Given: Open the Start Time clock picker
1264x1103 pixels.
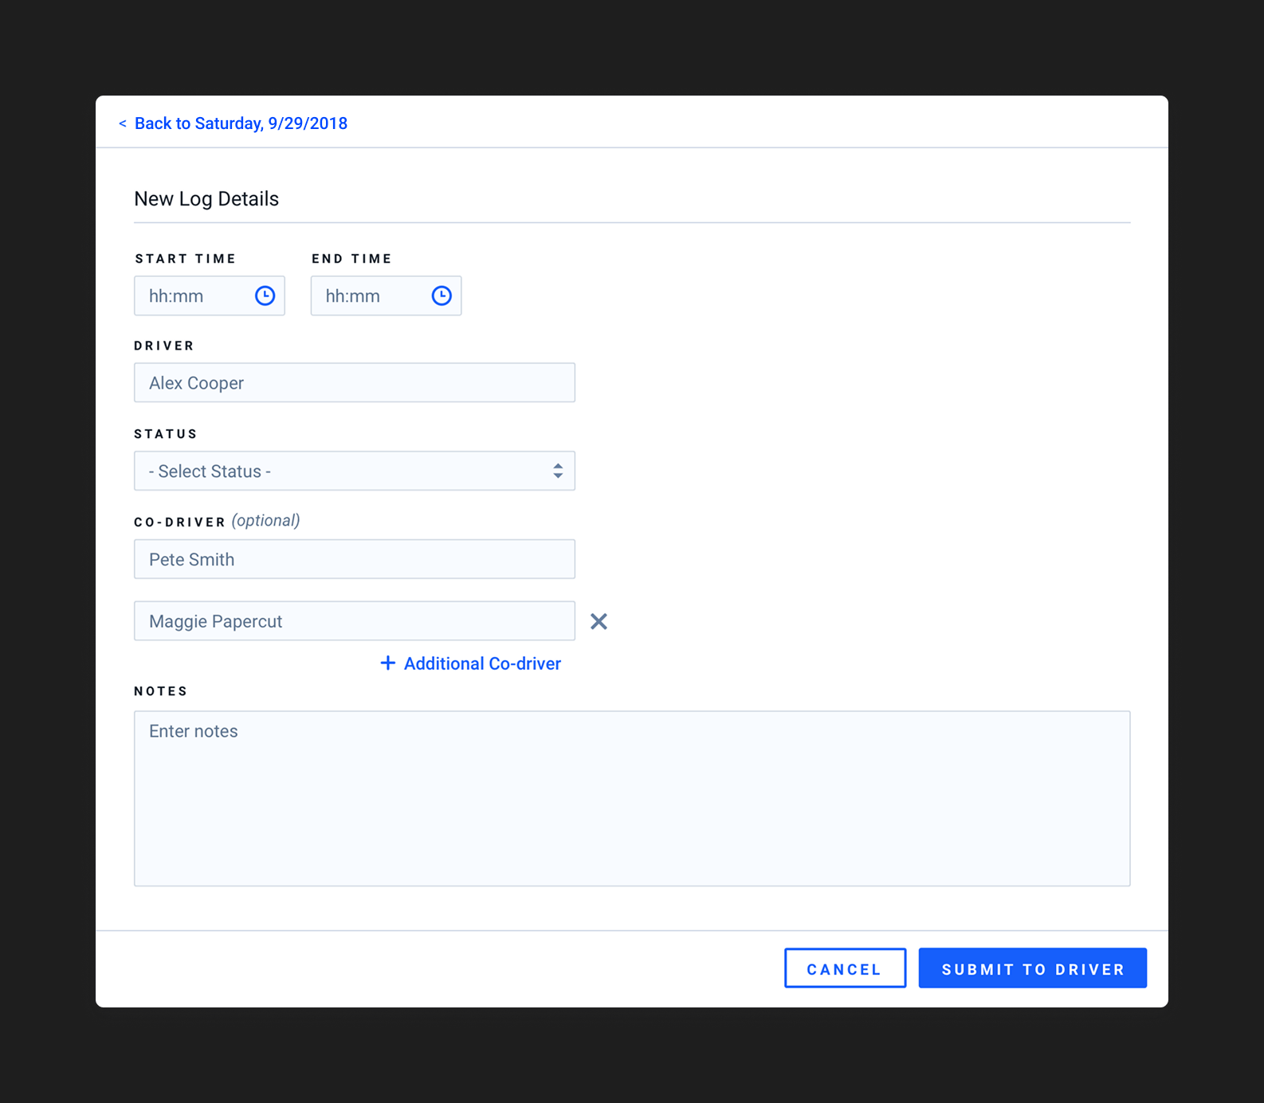Looking at the screenshot, I should [x=265, y=296].
